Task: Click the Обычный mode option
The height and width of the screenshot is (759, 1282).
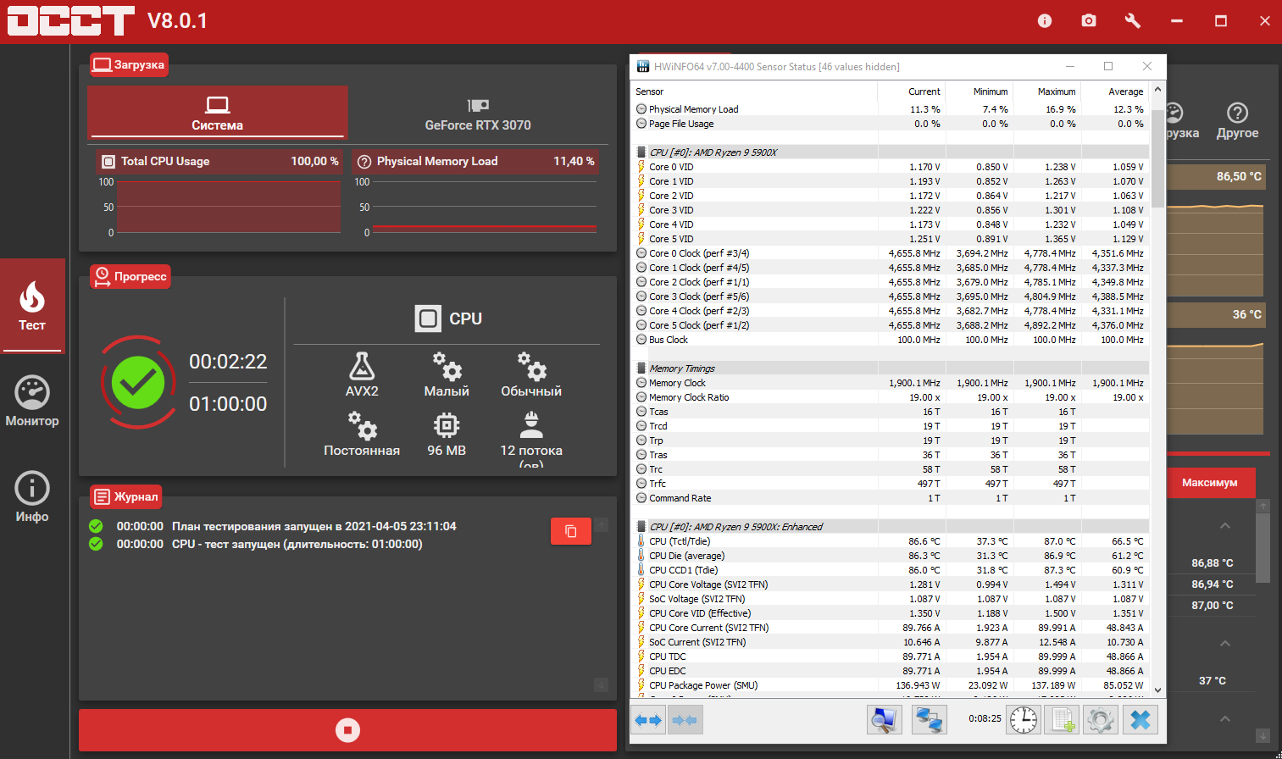Action: [531, 374]
